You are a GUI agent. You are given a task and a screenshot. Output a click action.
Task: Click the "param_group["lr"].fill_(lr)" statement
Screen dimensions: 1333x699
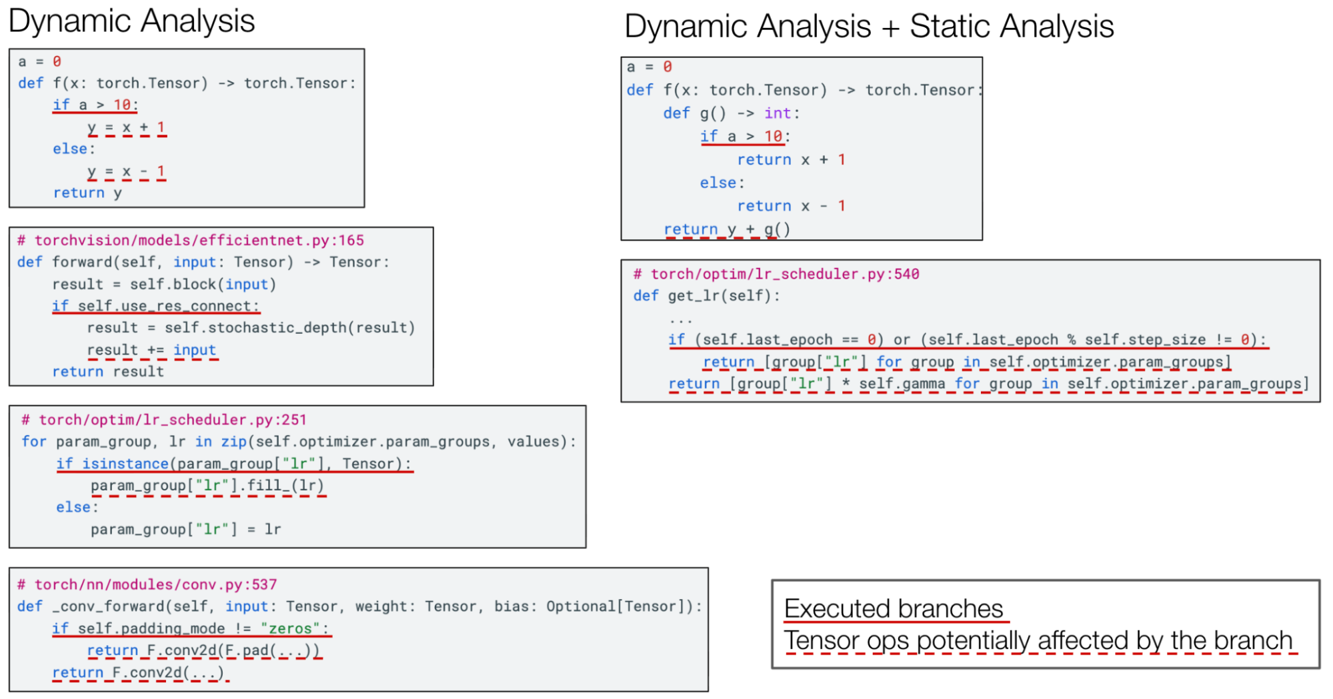pyautogui.click(x=207, y=485)
